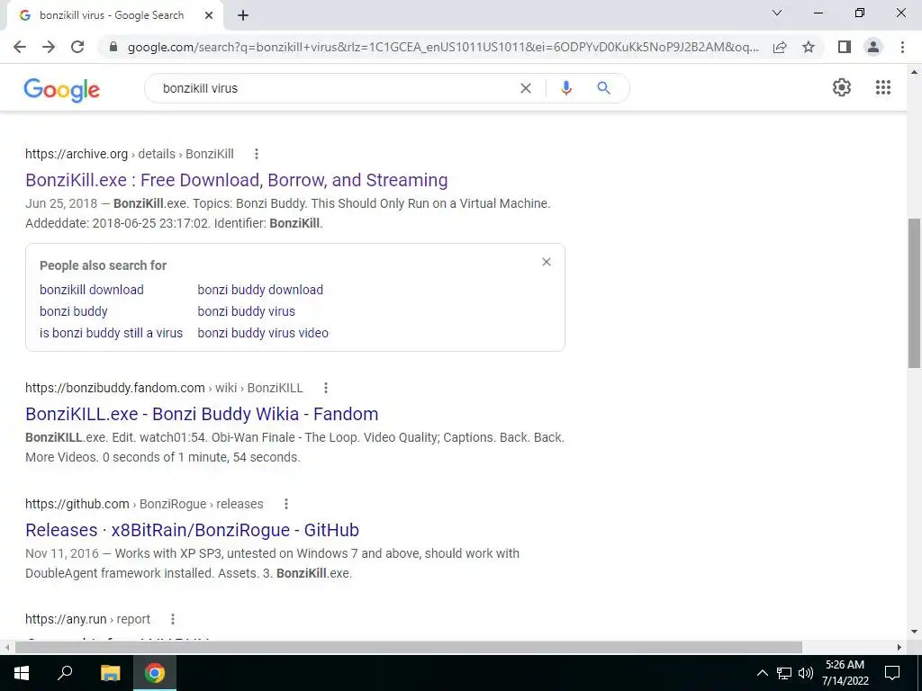Screen dimensions: 922x691
Task: Open the BonziKILL.exe Bonzi Buddy Wikia result
Action: click(202, 414)
